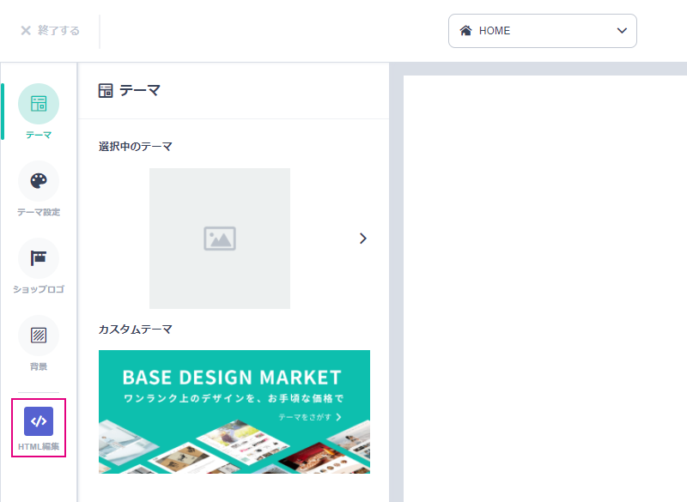This screenshot has width=687, height=502.
Task: Open テーマ設定 via the palette icon
Action: (x=39, y=181)
